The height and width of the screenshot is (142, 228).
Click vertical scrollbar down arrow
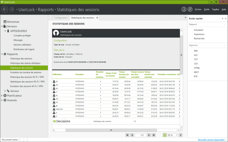click(181, 127)
